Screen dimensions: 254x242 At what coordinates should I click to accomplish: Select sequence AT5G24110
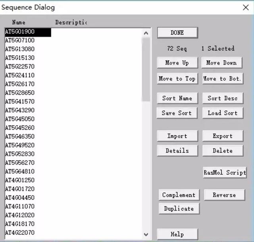click(x=20, y=75)
